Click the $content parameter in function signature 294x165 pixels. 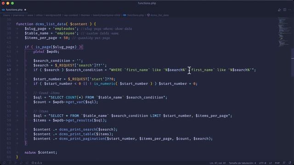coord(79,24)
